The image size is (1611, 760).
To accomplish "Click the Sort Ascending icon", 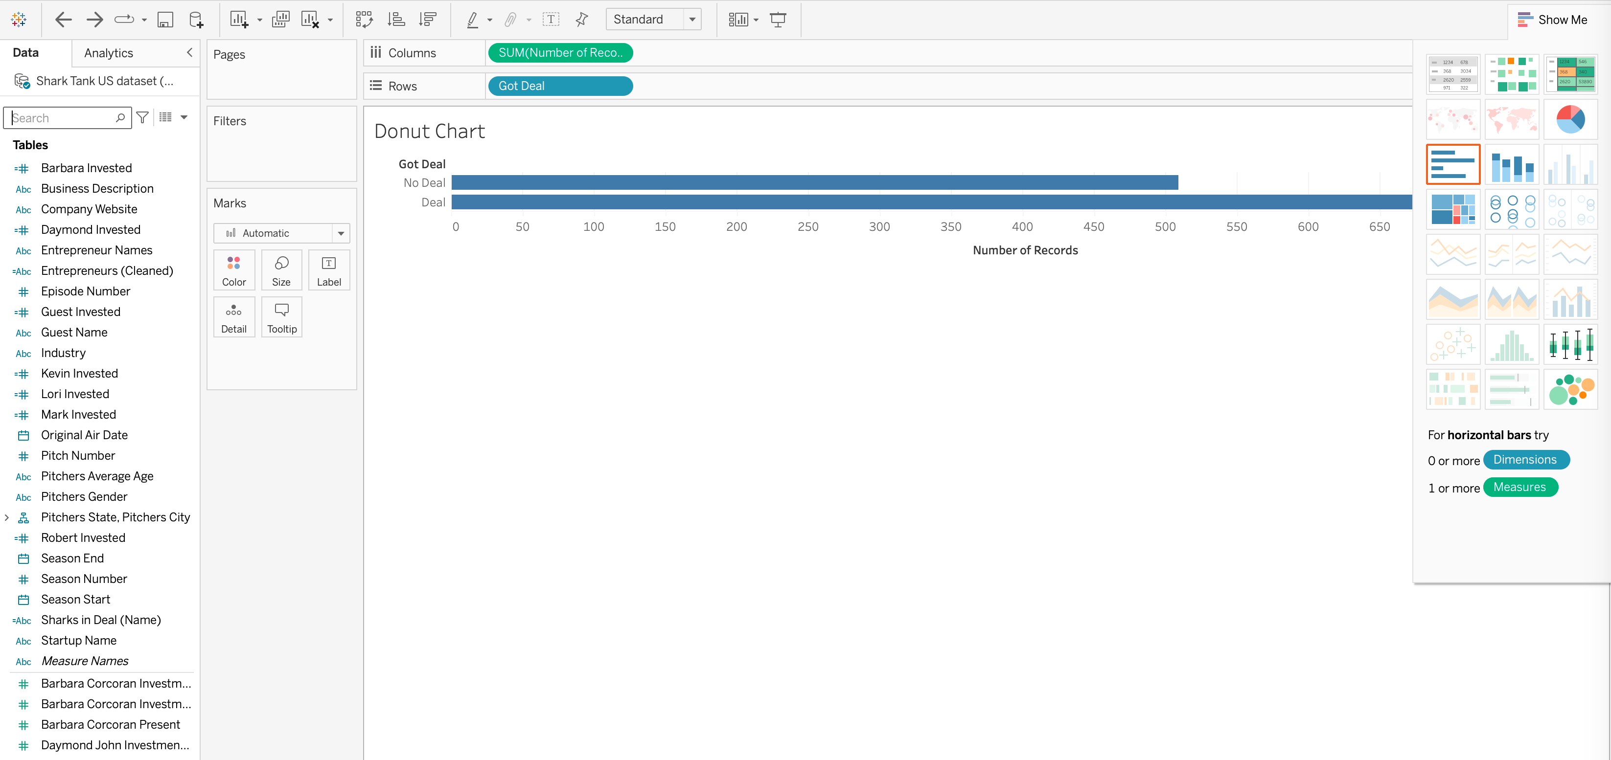I will tap(396, 20).
